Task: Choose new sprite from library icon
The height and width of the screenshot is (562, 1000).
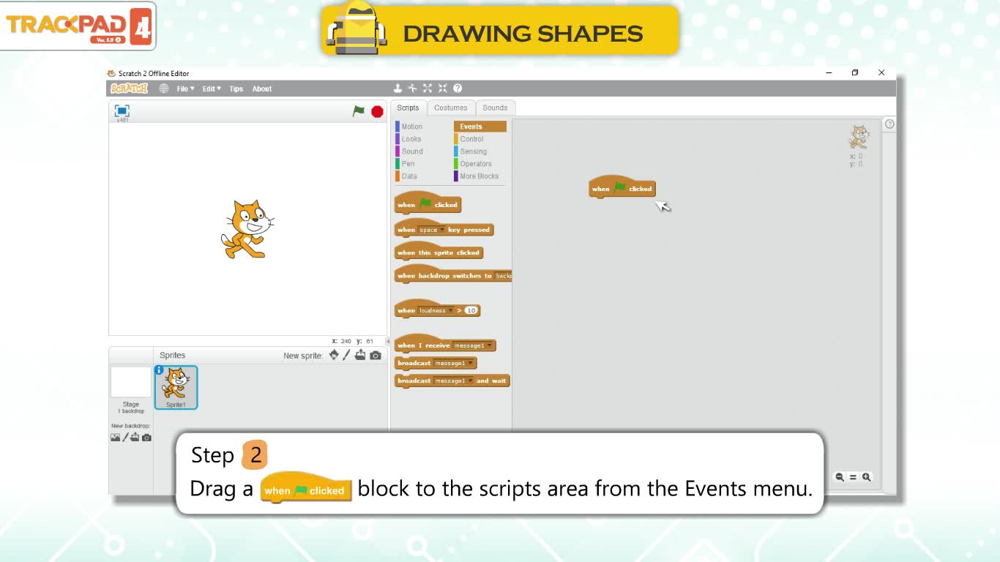Action: click(x=334, y=355)
